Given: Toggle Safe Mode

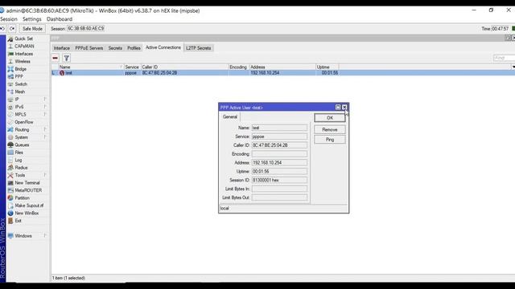Looking at the screenshot, I should pyautogui.click(x=32, y=29).
